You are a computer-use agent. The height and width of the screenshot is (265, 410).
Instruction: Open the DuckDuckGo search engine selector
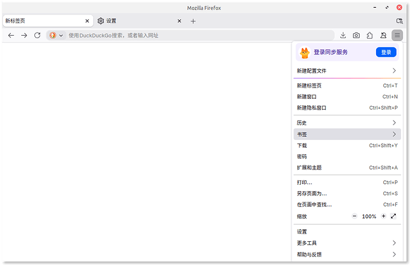point(56,35)
